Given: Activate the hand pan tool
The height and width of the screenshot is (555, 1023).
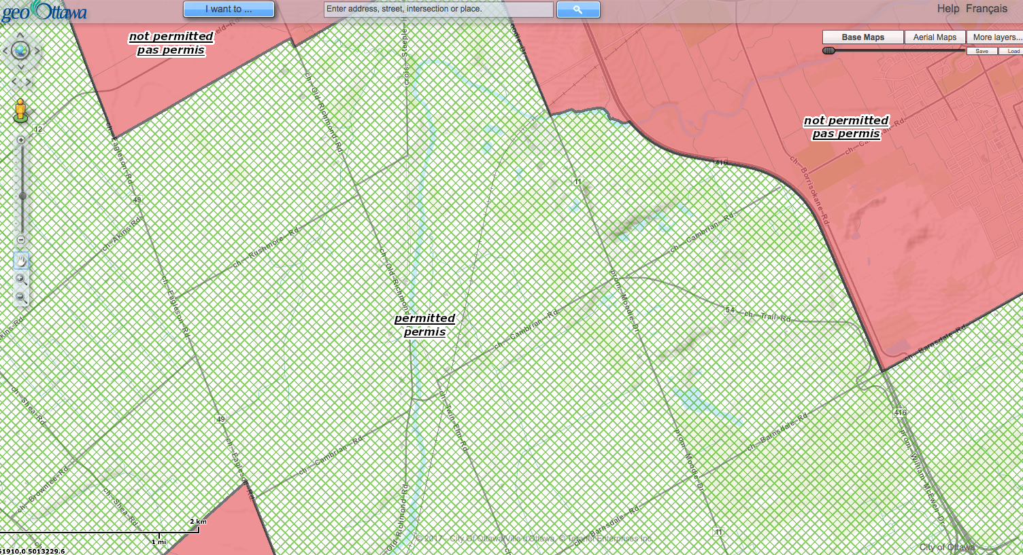Looking at the screenshot, I should (21, 261).
